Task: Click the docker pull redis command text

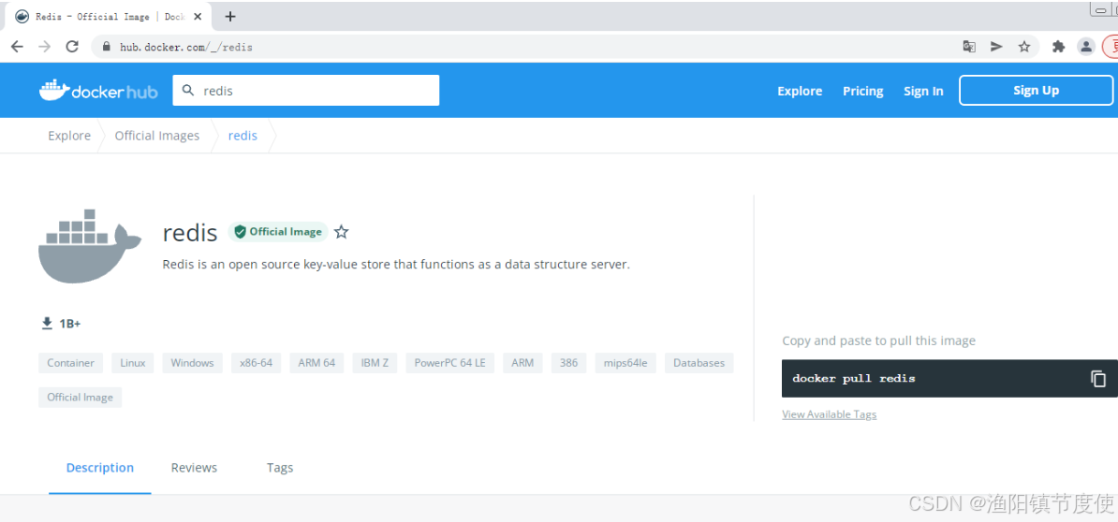Action: point(853,379)
